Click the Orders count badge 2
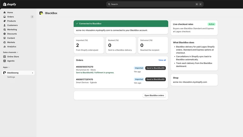The width and height of the screenshot is (243, 137). tap(32, 17)
